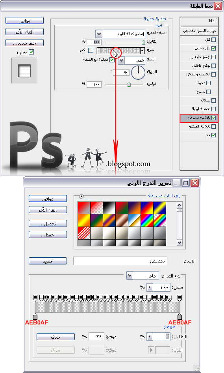
Task: Open the صيغة الدمج blend mode dropdown
Action: 99,34
